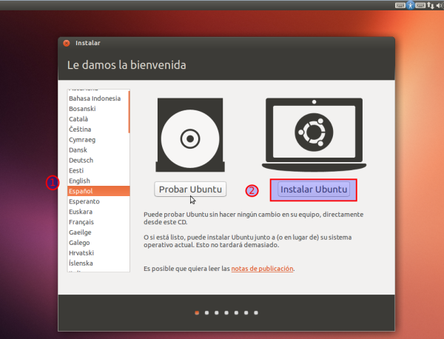Open the notas de publicación link
The height and width of the screenshot is (339, 444).
(262, 269)
